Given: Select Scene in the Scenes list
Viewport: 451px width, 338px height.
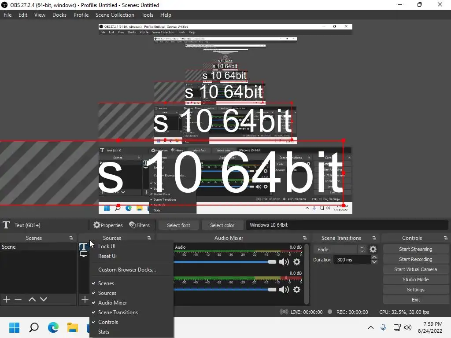Looking at the screenshot, I should click(x=38, y=246).
